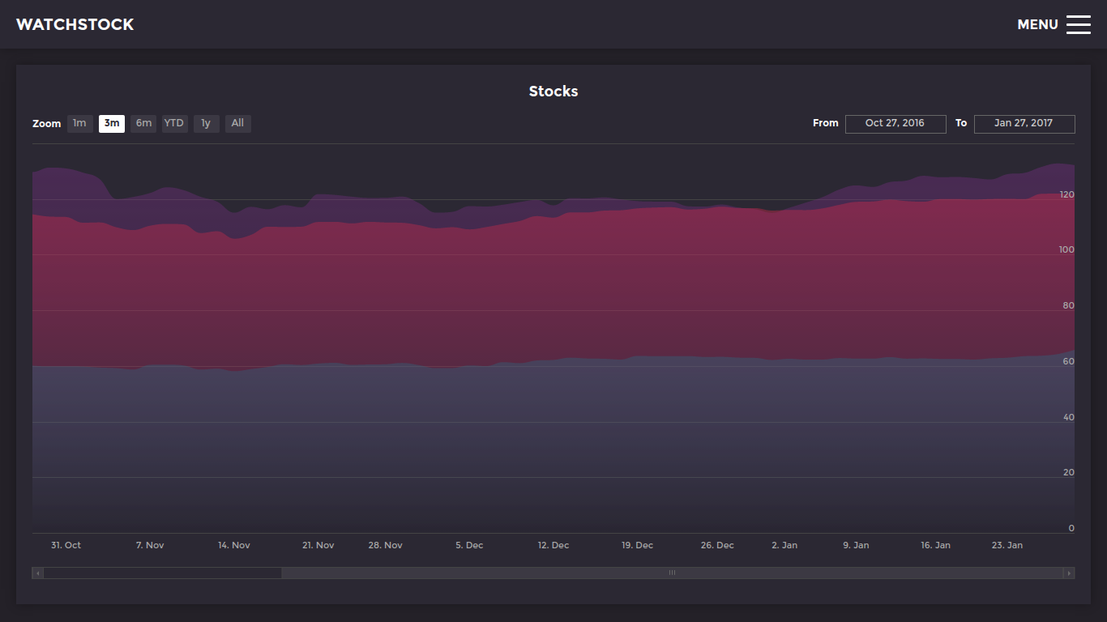This screenshot has height=622, width=1107.
Task: Click the WATCHSTOCK logo
Action: point(75,24)
